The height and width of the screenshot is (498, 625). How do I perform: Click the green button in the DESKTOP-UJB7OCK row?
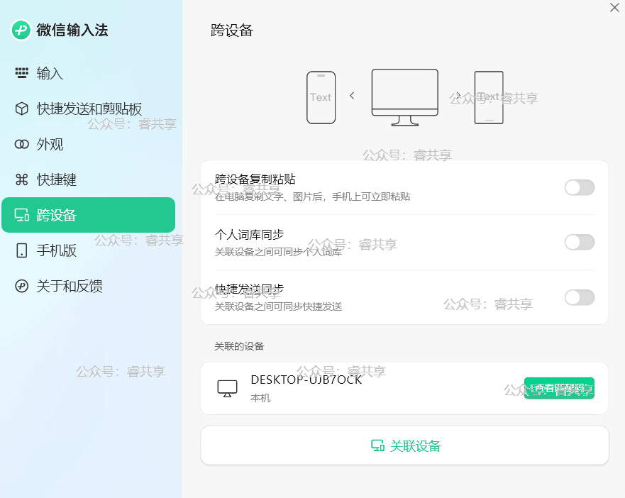[x=559, y=388]
